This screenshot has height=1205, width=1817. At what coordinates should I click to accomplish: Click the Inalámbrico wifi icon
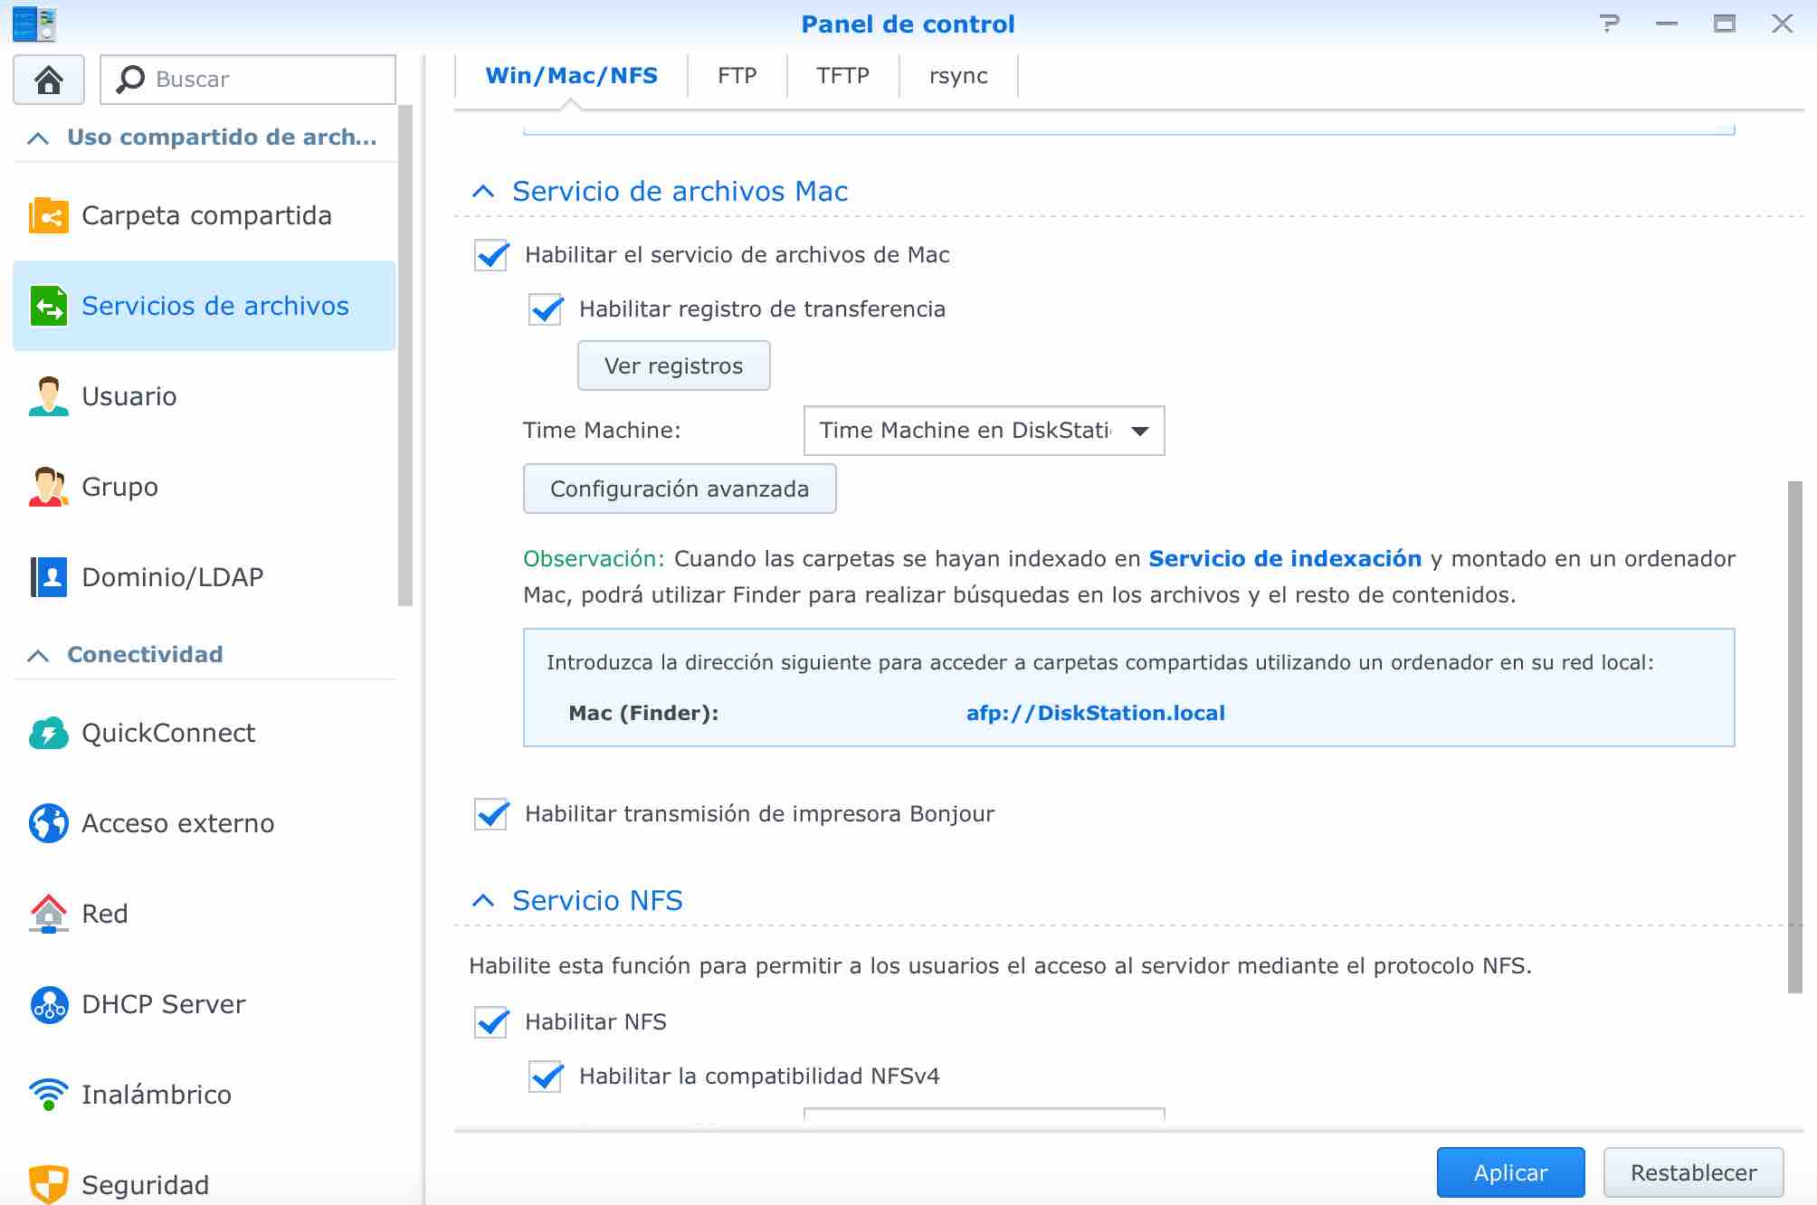click(49, 1095)
